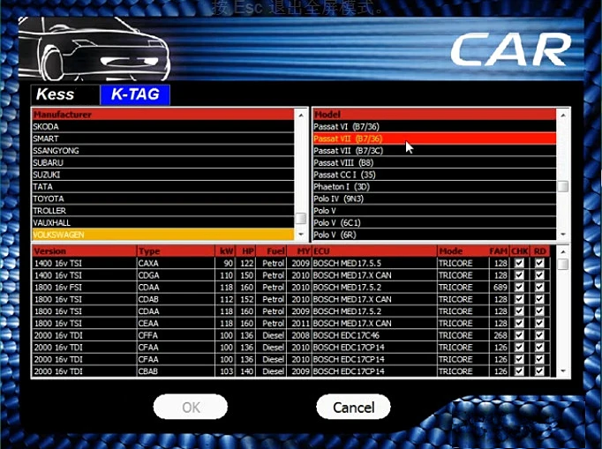Toggle CHK checkbox for CAXA row

tap(519, 263)
